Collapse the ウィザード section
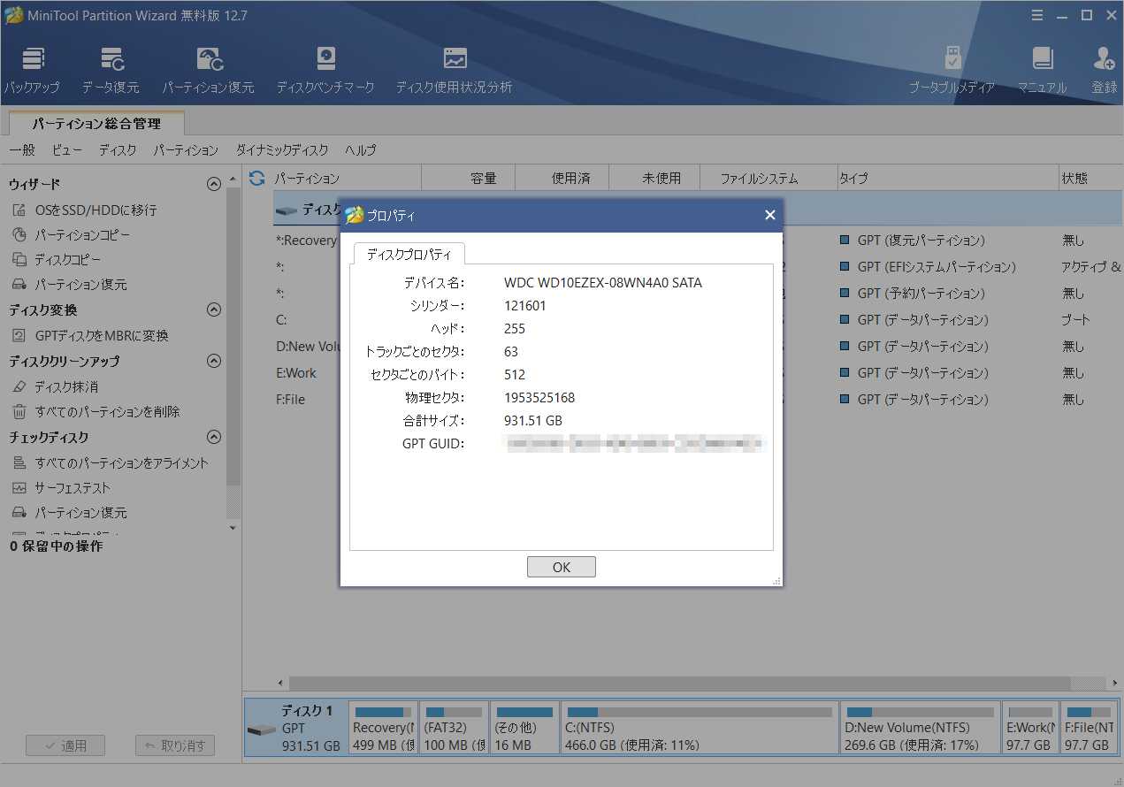 pos(213,184)
